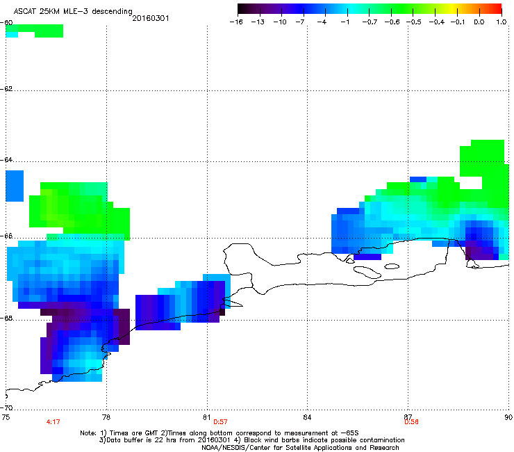
Task: Click the 'Times are GMT' note line
Action: coord(219,433)
